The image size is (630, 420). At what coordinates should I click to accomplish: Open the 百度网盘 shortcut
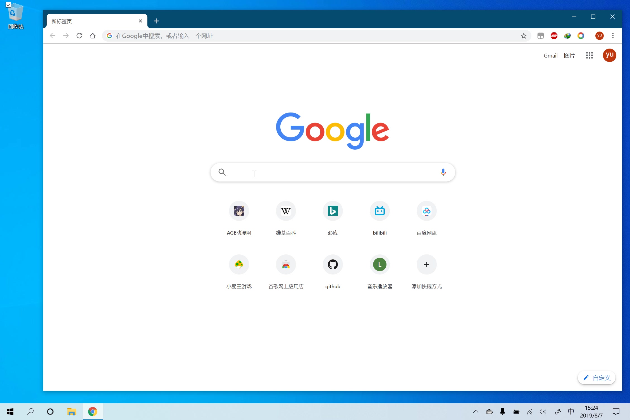[x=427, y=219]
